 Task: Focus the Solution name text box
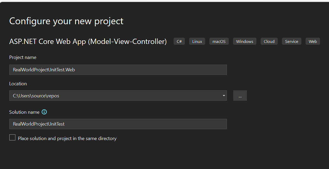(x=118, y=124)
